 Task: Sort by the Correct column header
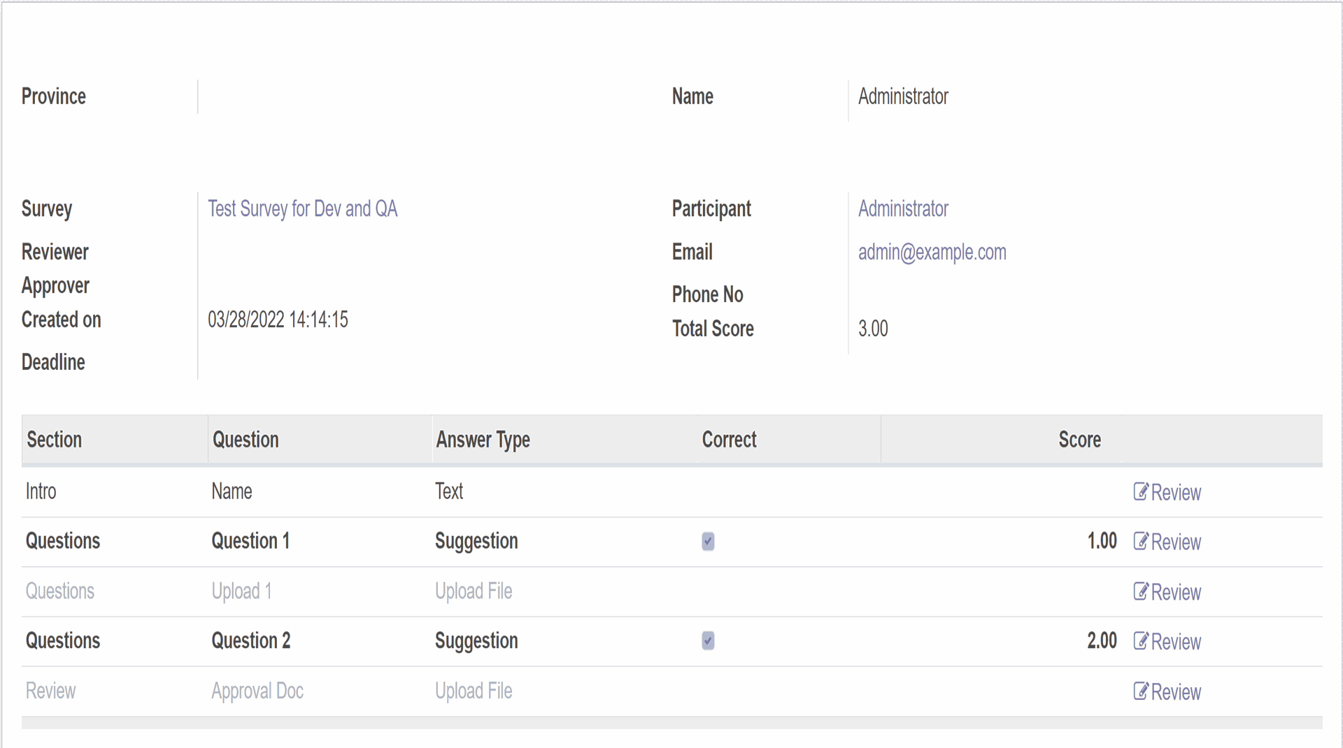click(729, 440)
